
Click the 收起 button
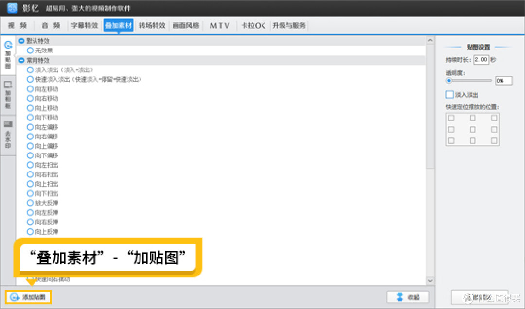pyautogui.click(x=408, y=297)
